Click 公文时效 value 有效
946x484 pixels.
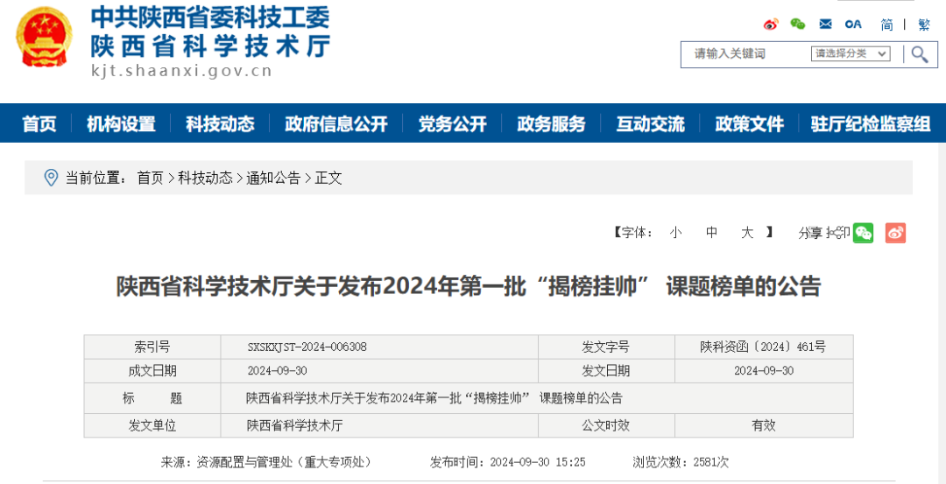(763, 425)
